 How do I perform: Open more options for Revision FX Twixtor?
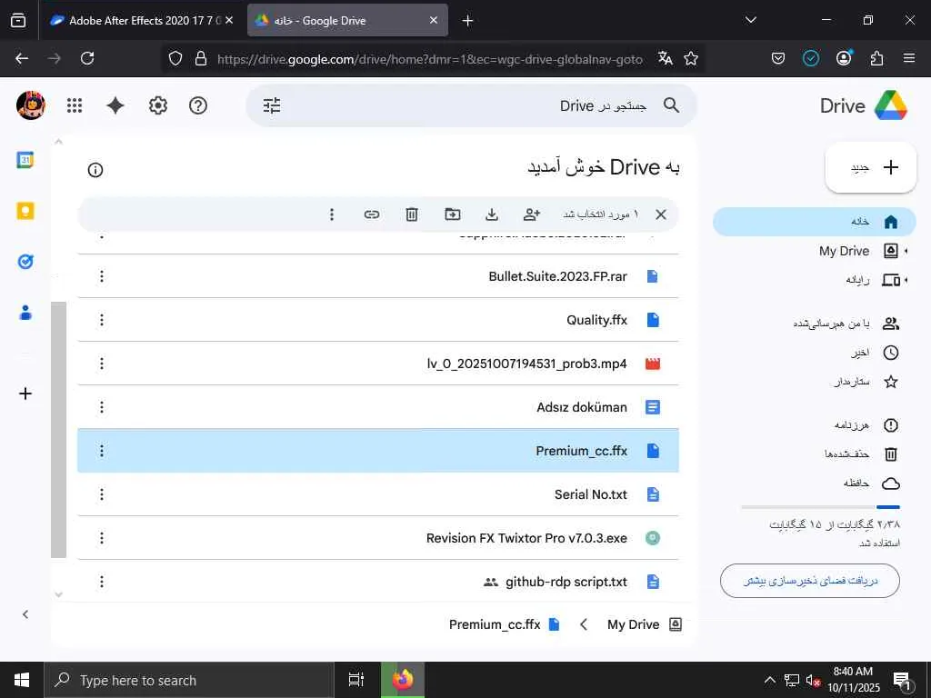(102, 538)
